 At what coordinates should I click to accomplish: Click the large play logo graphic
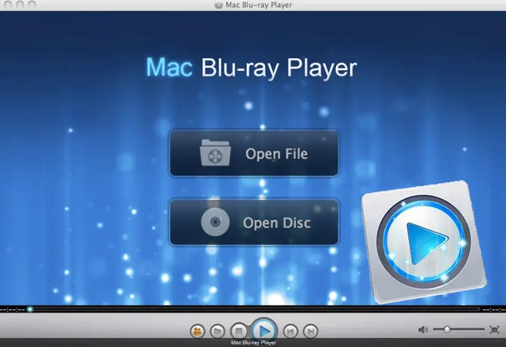point(424,242)
